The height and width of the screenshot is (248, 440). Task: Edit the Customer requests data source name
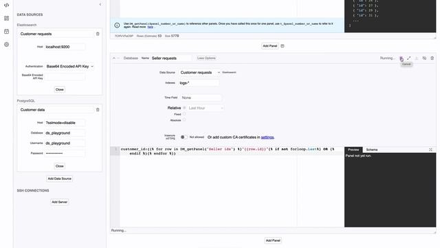point(56,34)
